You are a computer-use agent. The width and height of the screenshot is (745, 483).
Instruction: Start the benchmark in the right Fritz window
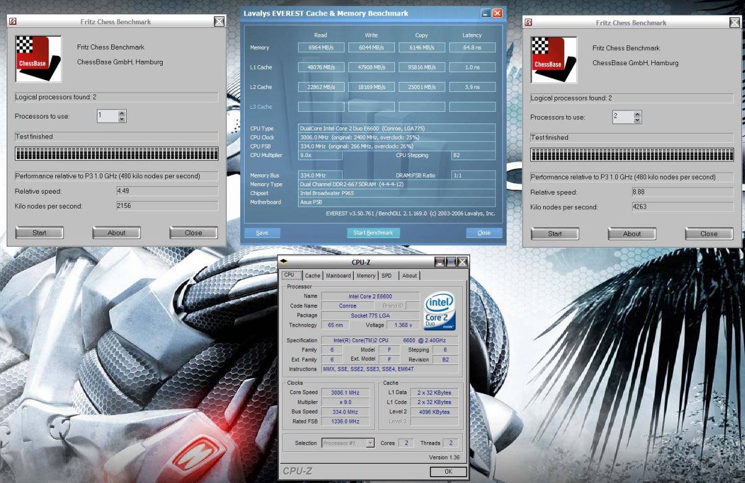(x=554, y=234)
